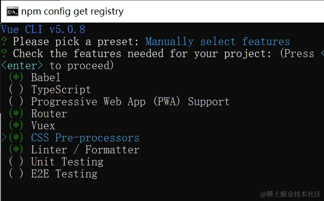Click the TypeScript feature label

[x=61, y=90]
